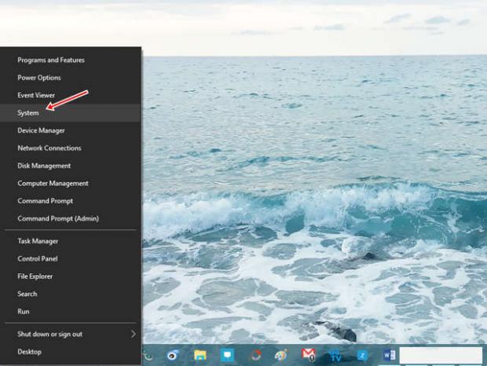The image size is (487, 366).
Task: Choose Programs and Features
Action: click(51, 60)
